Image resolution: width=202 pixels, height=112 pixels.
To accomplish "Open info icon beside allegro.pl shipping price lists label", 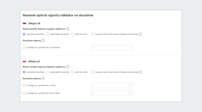I will [68, 67].
